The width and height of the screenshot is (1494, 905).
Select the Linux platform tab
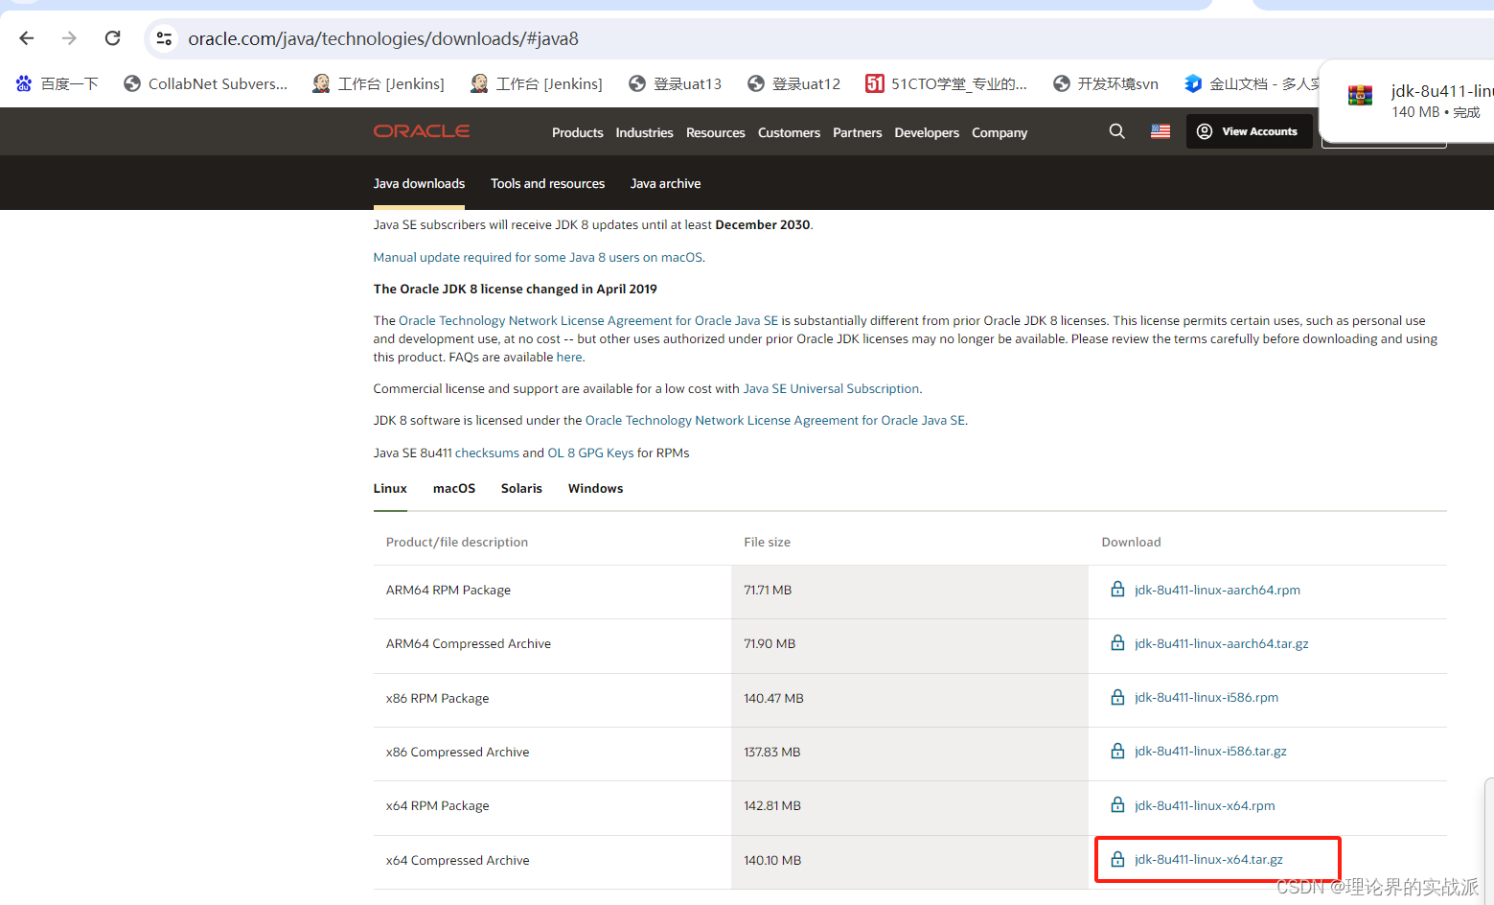pos(390,488)
